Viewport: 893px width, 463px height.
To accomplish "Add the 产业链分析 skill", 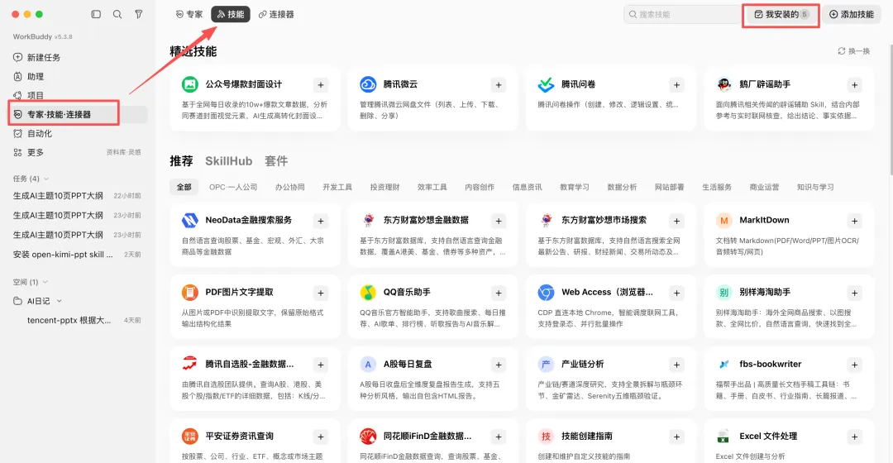I will click(x=676, y=365).
